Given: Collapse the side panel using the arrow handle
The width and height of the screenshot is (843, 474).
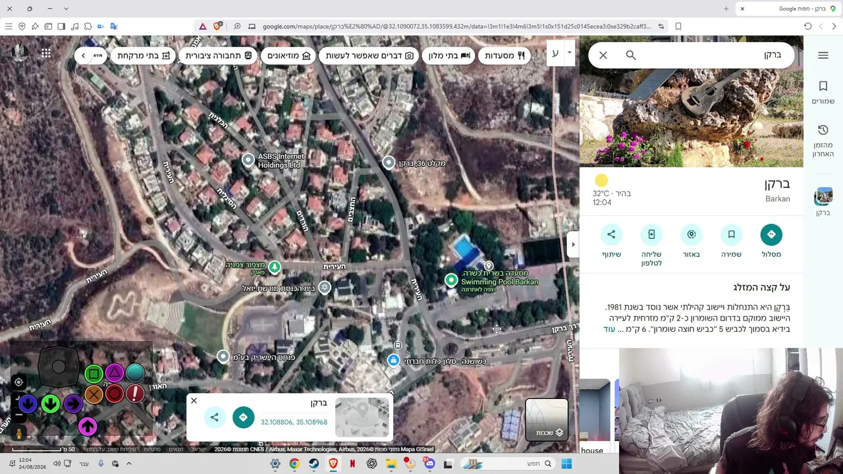Looking at the screenshot, I should [x=572, y=244].
